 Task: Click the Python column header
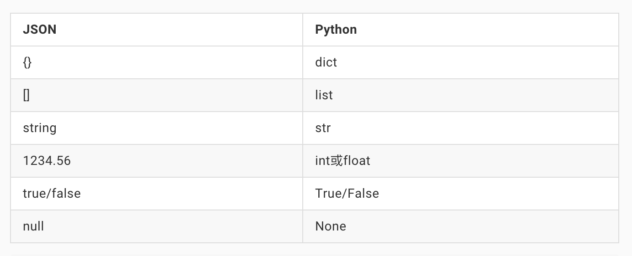[336, 30]
